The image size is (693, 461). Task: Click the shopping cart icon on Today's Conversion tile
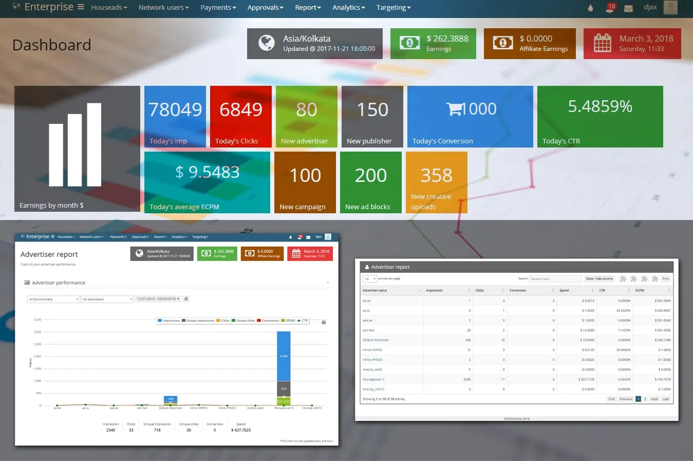click(x=454, y=109)
